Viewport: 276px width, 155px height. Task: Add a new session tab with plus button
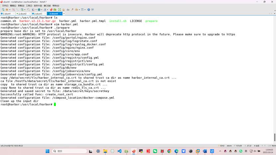click(x=64, y=14)
